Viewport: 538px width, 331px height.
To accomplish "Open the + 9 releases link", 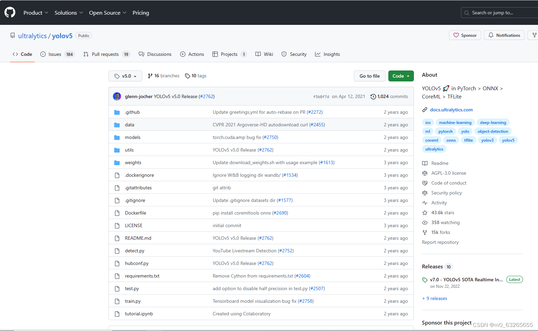I will point(435,299).
